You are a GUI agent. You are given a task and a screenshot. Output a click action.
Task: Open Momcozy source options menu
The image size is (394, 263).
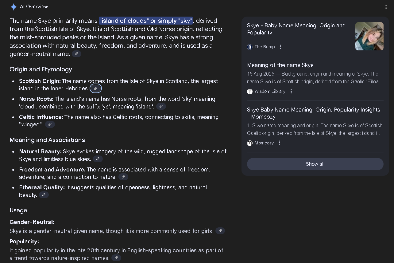click(x=280, y=143)
